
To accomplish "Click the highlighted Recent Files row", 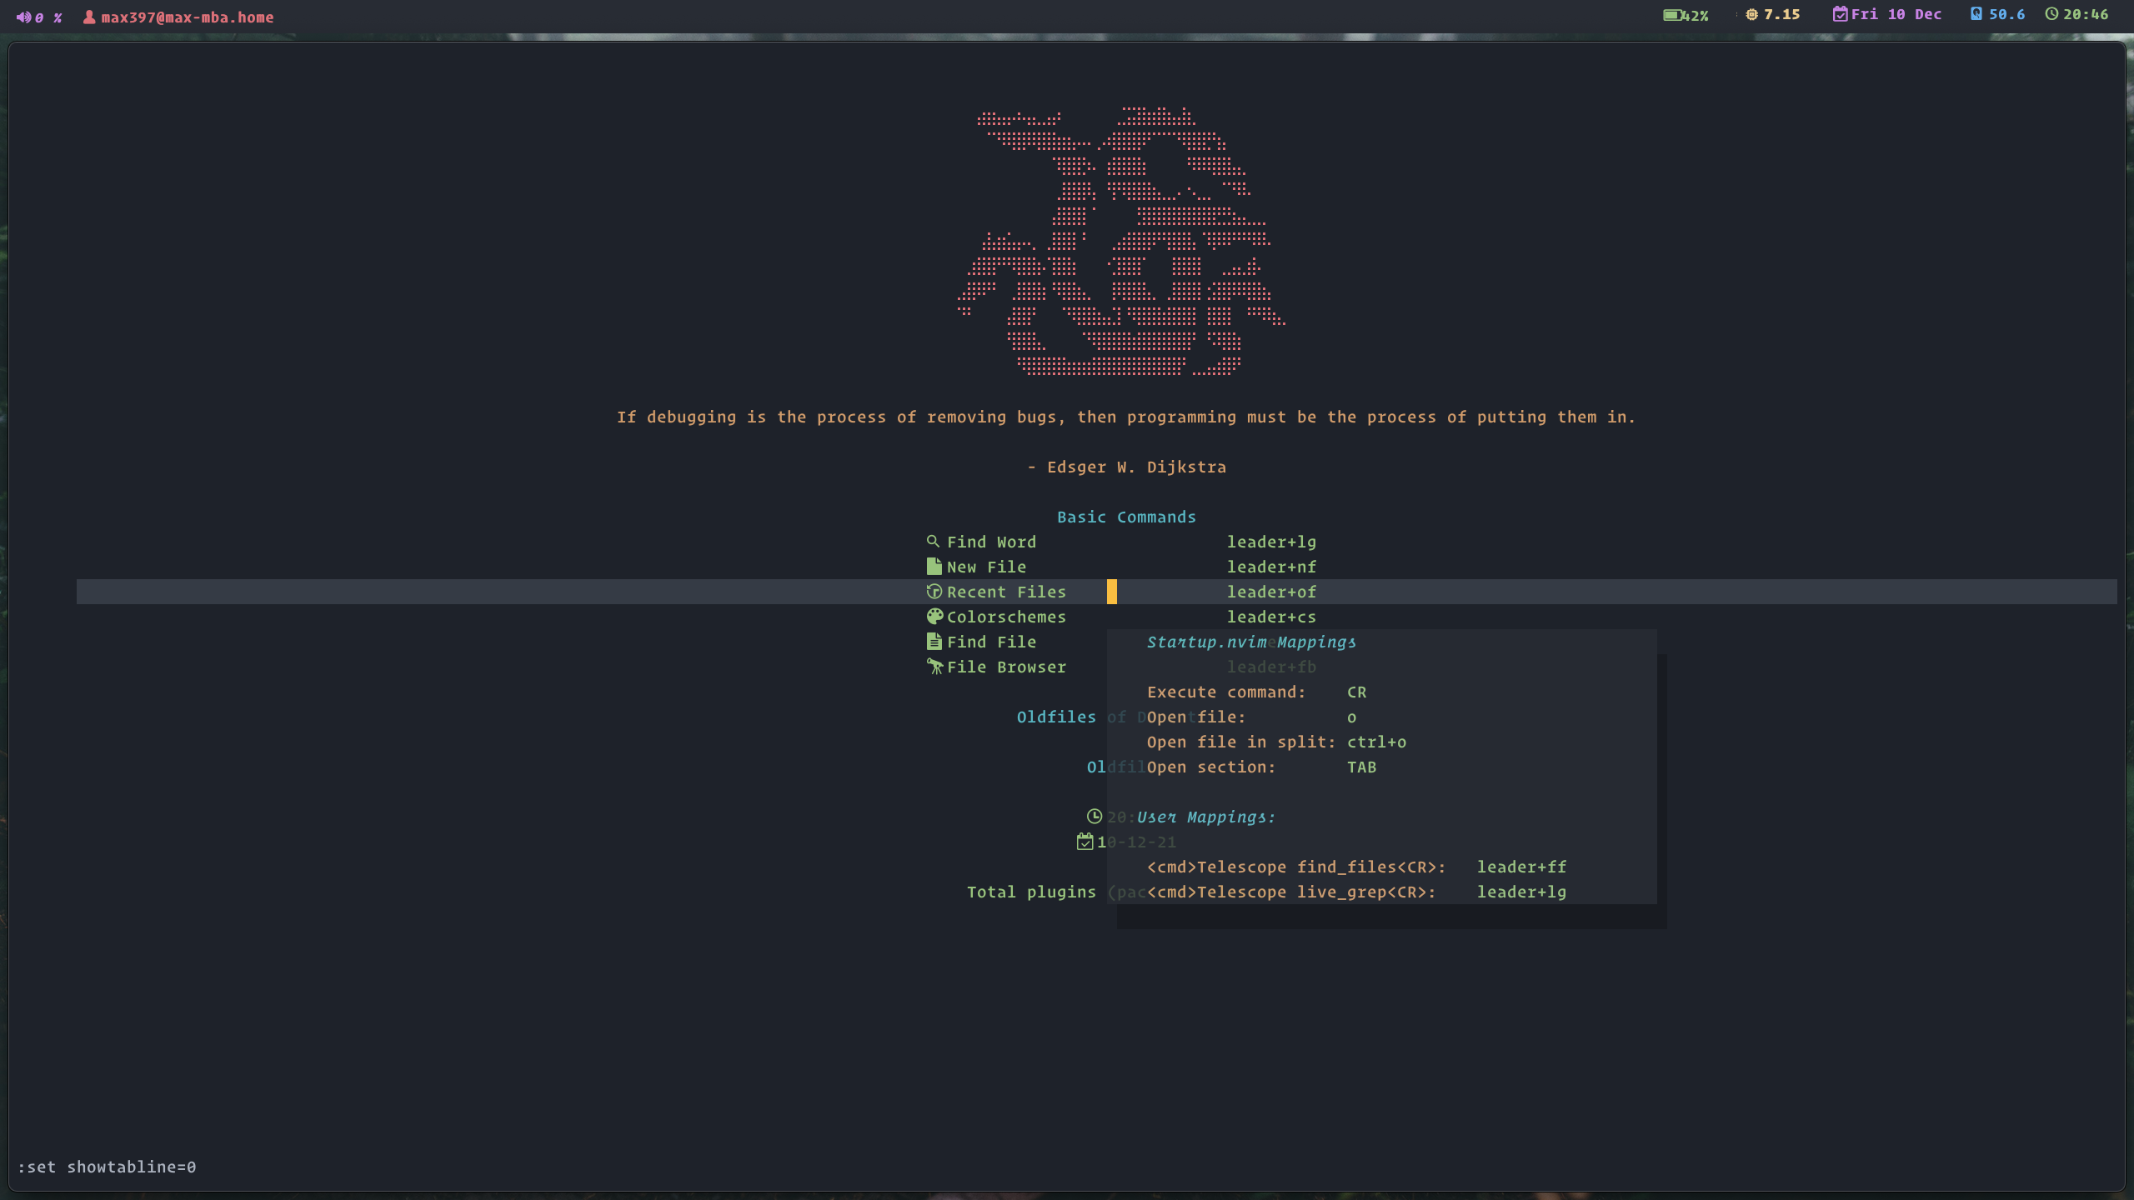I will tap(1007, 592).
